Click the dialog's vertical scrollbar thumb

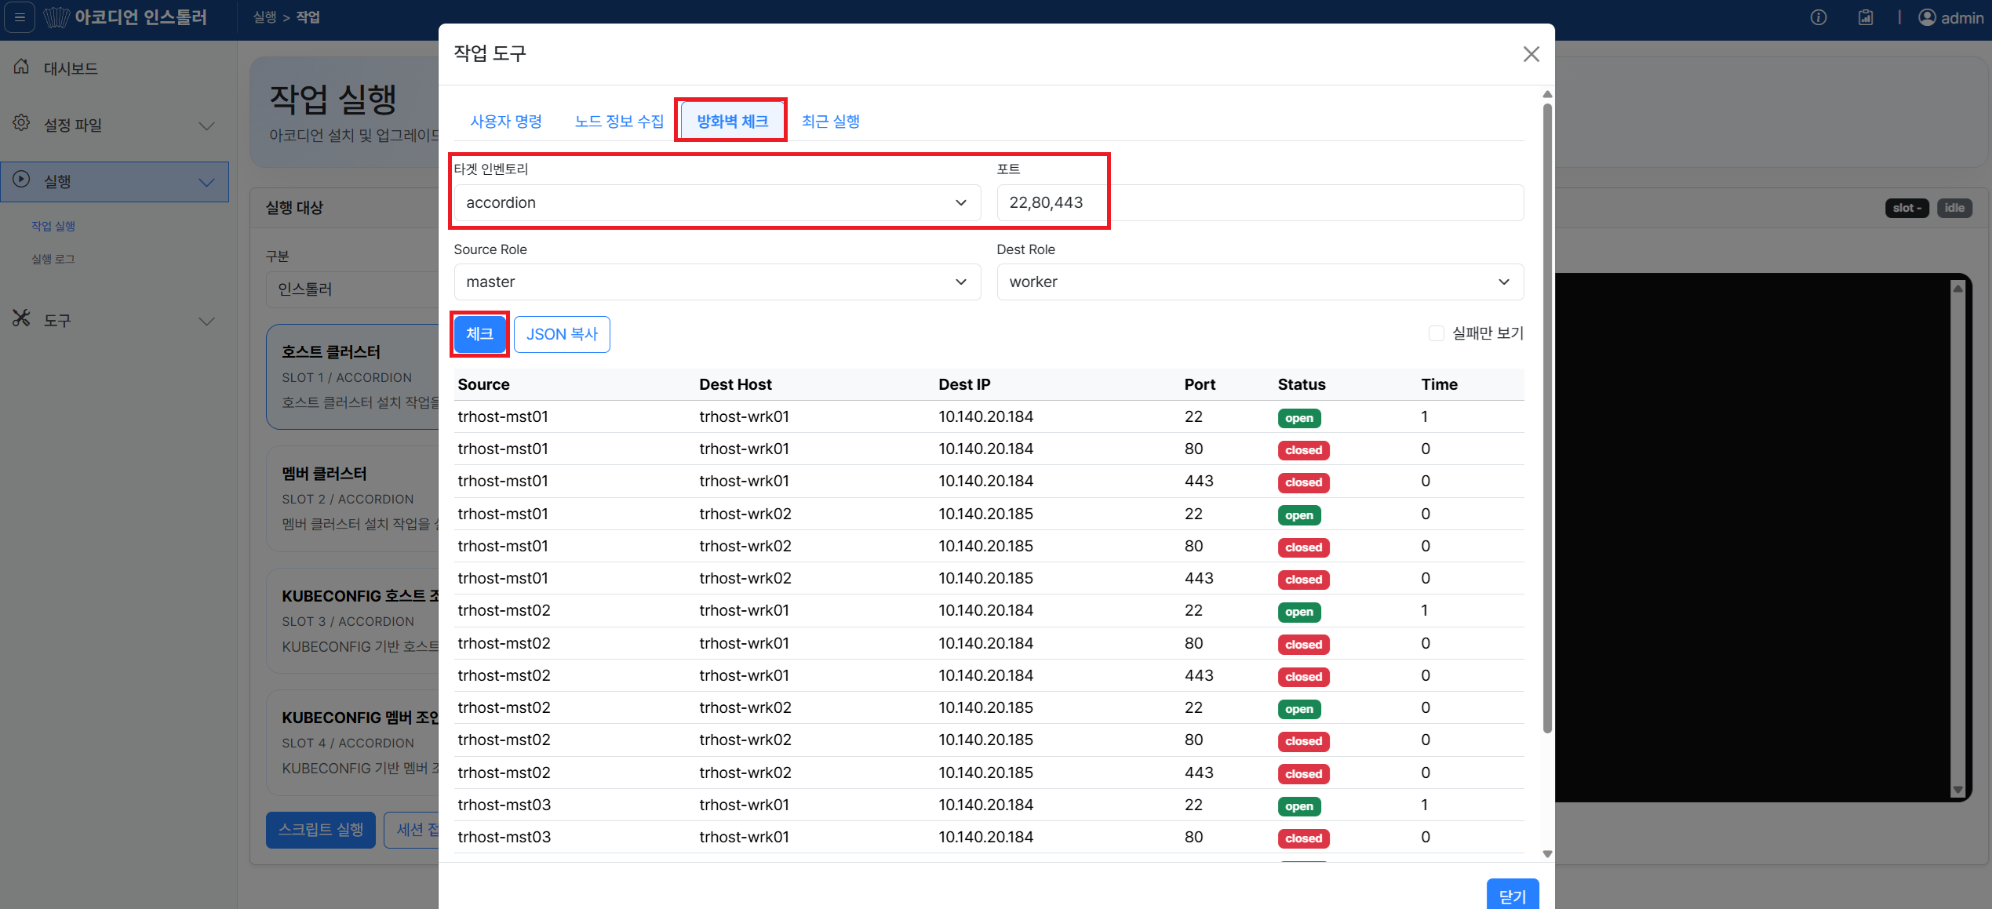point(1547,420)
